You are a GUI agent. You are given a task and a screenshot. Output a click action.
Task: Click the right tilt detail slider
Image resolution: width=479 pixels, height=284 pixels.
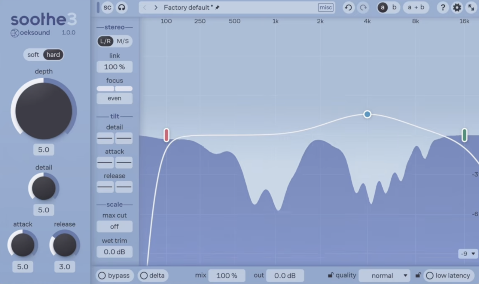[x=124, y=138]
